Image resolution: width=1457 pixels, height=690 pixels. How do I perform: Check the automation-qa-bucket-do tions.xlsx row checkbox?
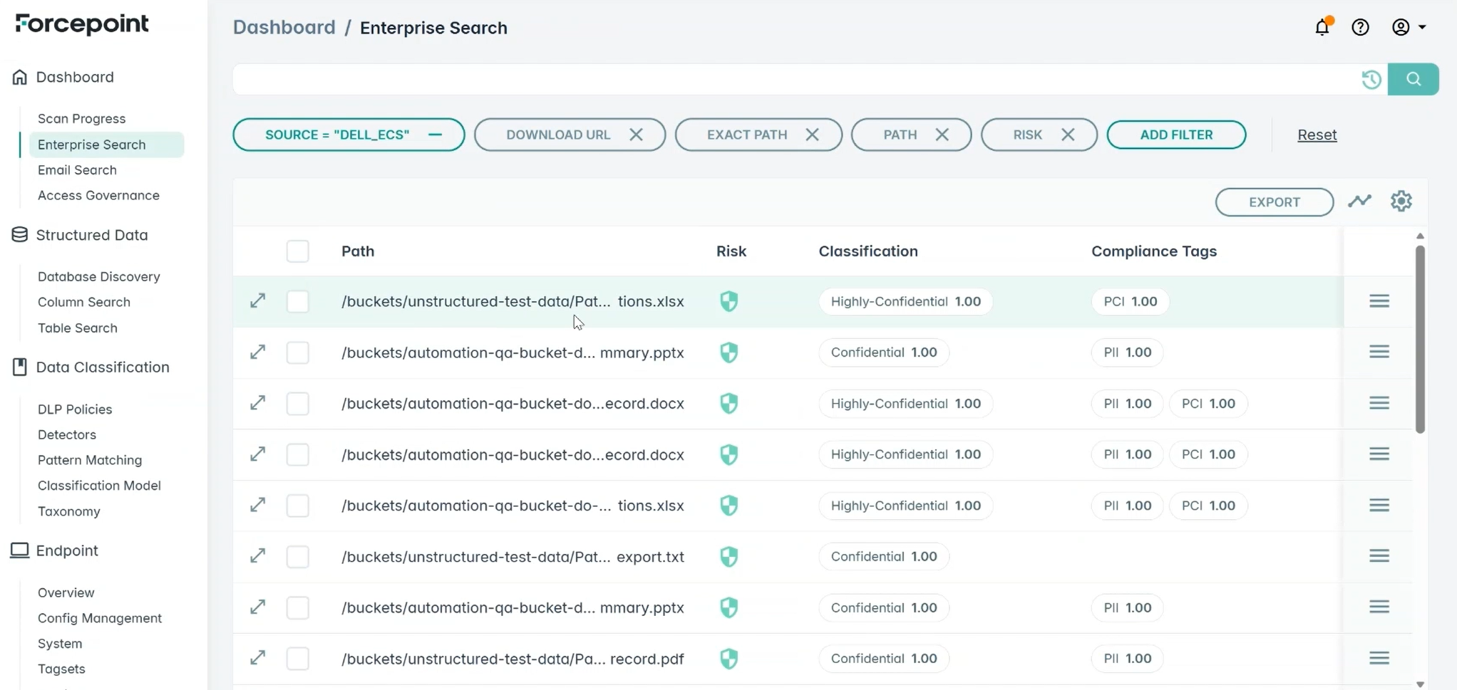point(298,506)
